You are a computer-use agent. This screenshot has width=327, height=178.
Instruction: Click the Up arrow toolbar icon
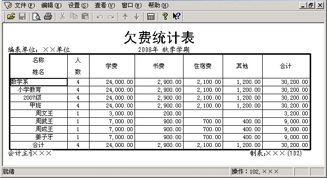pos(125,16)
